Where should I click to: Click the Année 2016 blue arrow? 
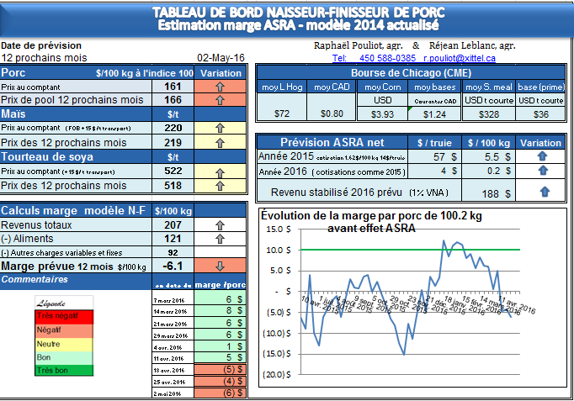point(543,171)
